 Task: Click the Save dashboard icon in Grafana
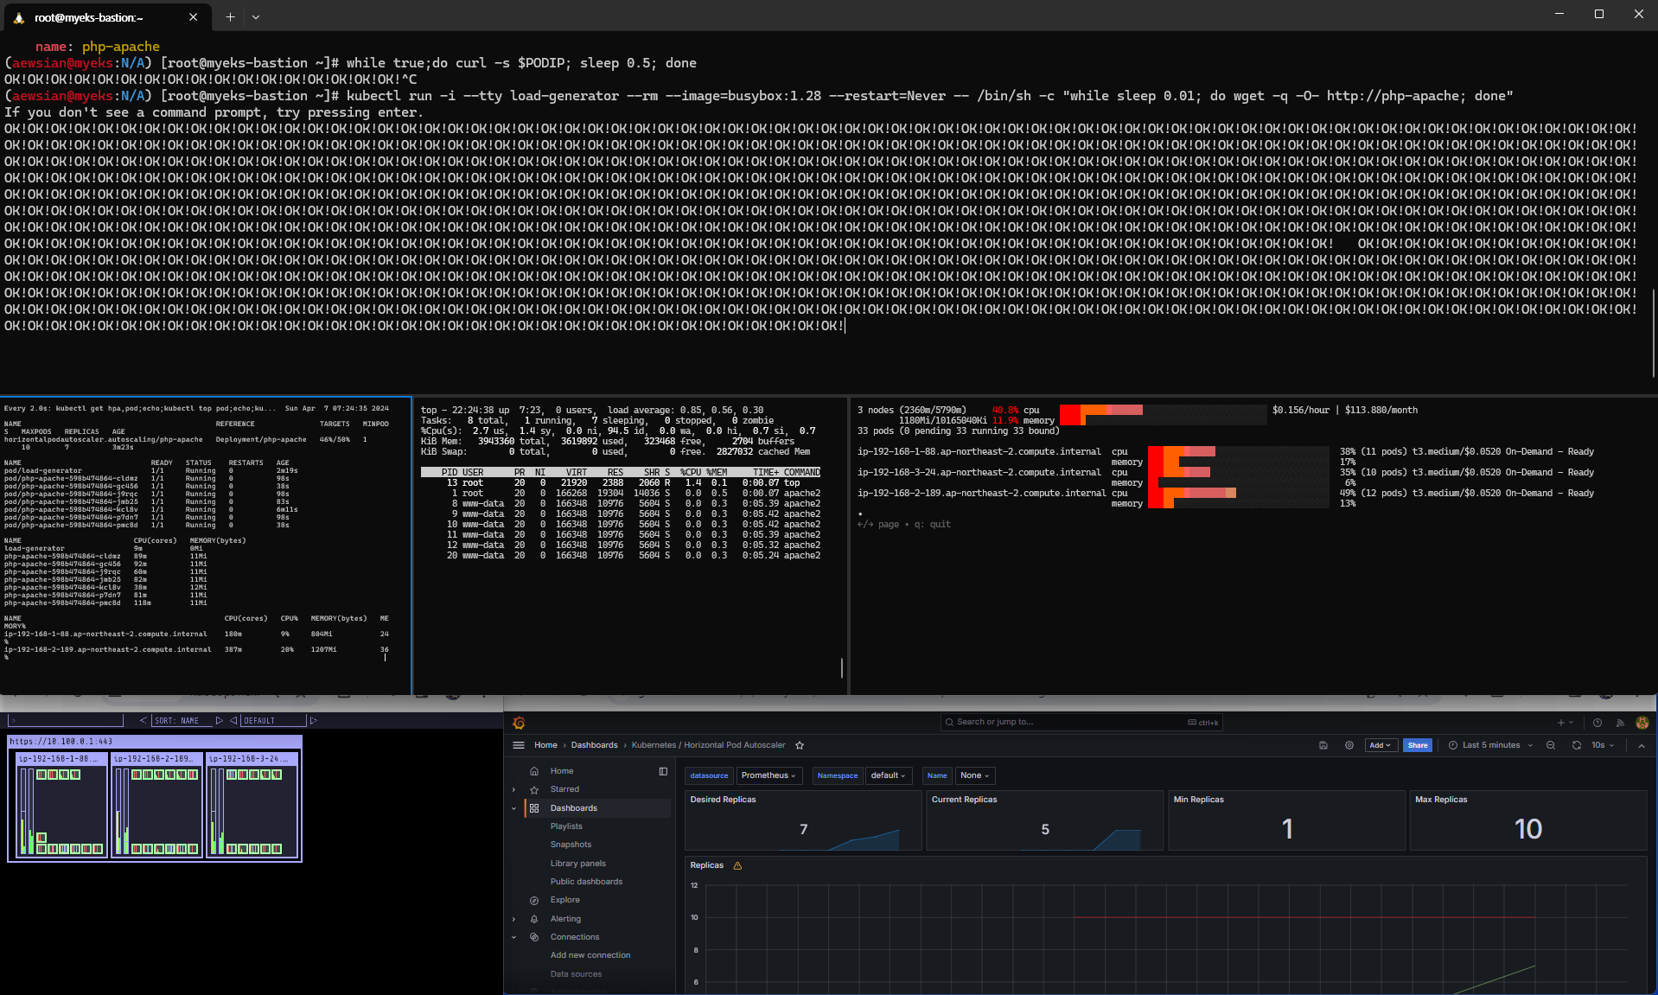click(x=1323, y=745)
